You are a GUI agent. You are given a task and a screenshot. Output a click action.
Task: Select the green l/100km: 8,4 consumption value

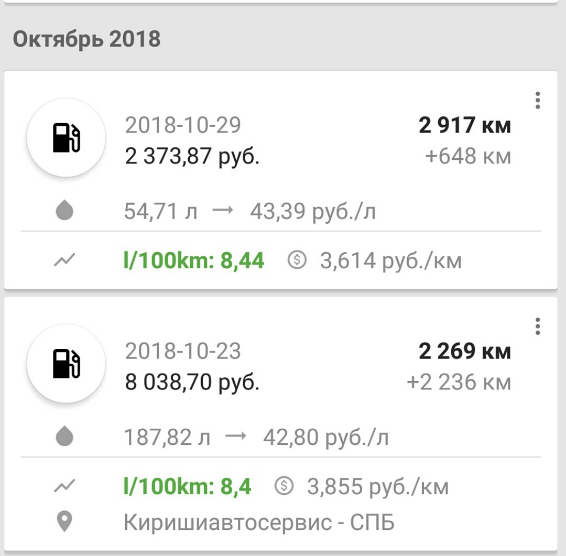pos(187,486)
